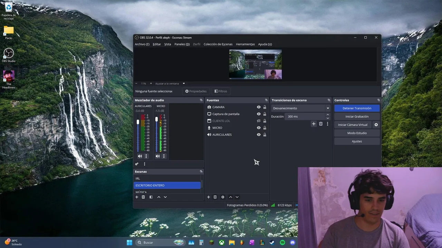This screenshot has height=248, width=442.
Task: Click Iniciar Grabación button
Action: pyautogui.click(x=357, y=116)
